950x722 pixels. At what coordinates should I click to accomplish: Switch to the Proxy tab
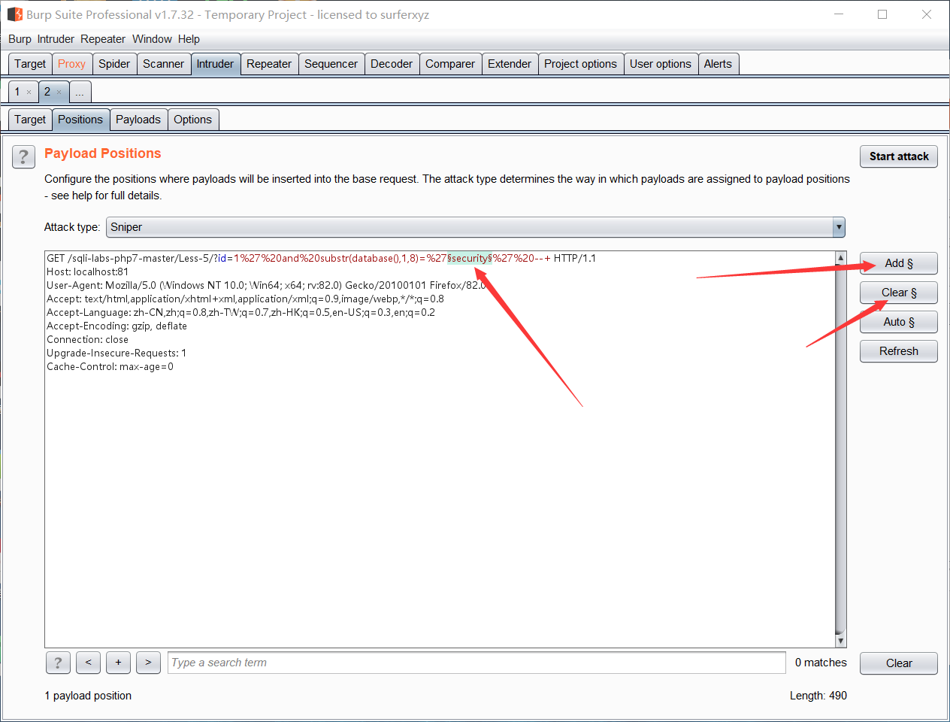(x=72, y=64)
